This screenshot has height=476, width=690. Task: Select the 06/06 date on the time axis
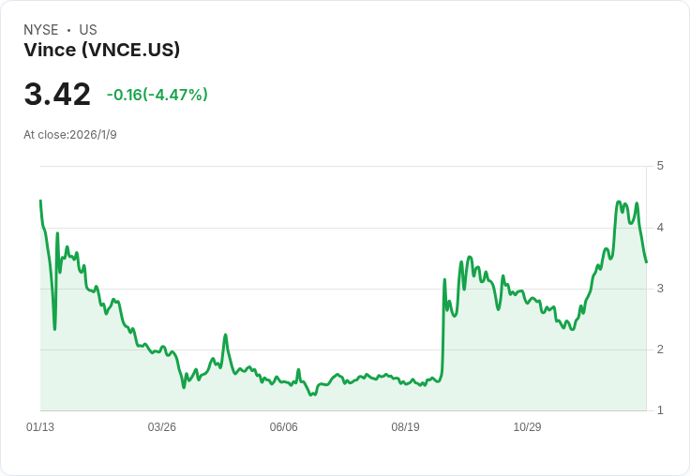pyautogui.click(x=284, y=427)
